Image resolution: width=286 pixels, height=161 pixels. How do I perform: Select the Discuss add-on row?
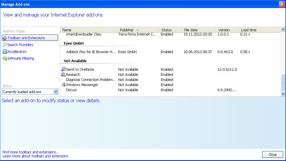pos(170,90)
